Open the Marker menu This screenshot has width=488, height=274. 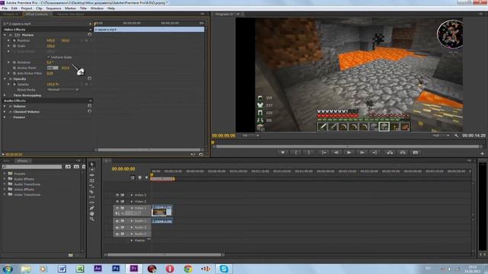click(x=70, y=8)
